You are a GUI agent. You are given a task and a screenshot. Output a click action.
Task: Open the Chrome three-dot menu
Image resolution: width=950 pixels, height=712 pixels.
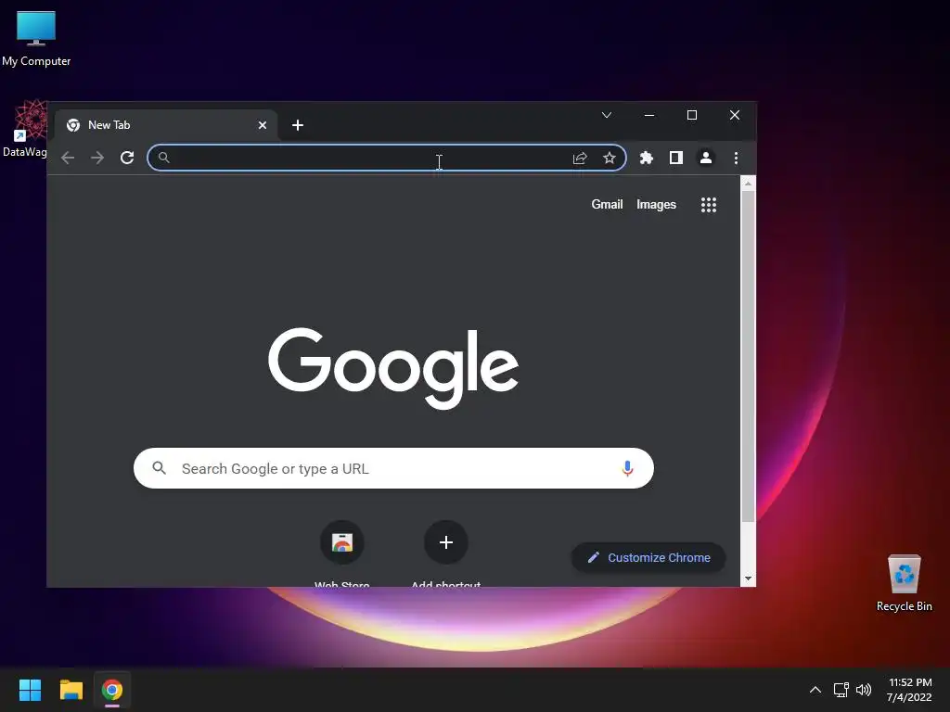tap(736, 158)
